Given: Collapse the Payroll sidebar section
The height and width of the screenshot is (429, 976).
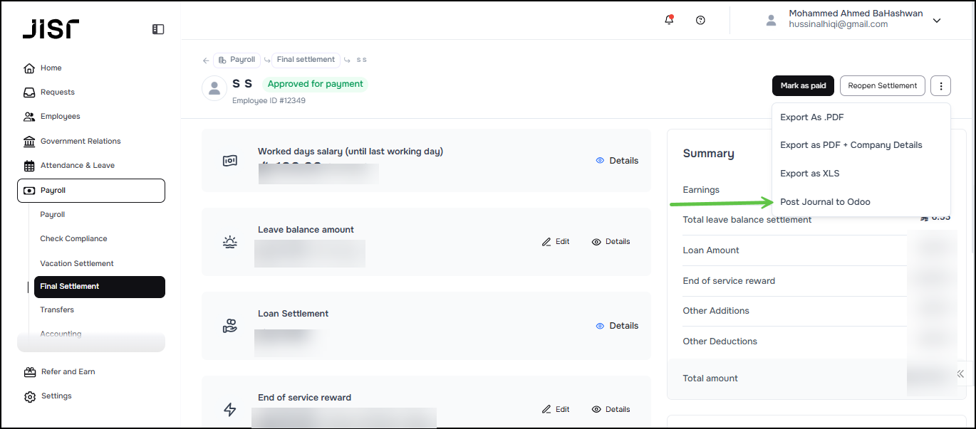Looking at the screenshot, I should [x=91, y=191].
